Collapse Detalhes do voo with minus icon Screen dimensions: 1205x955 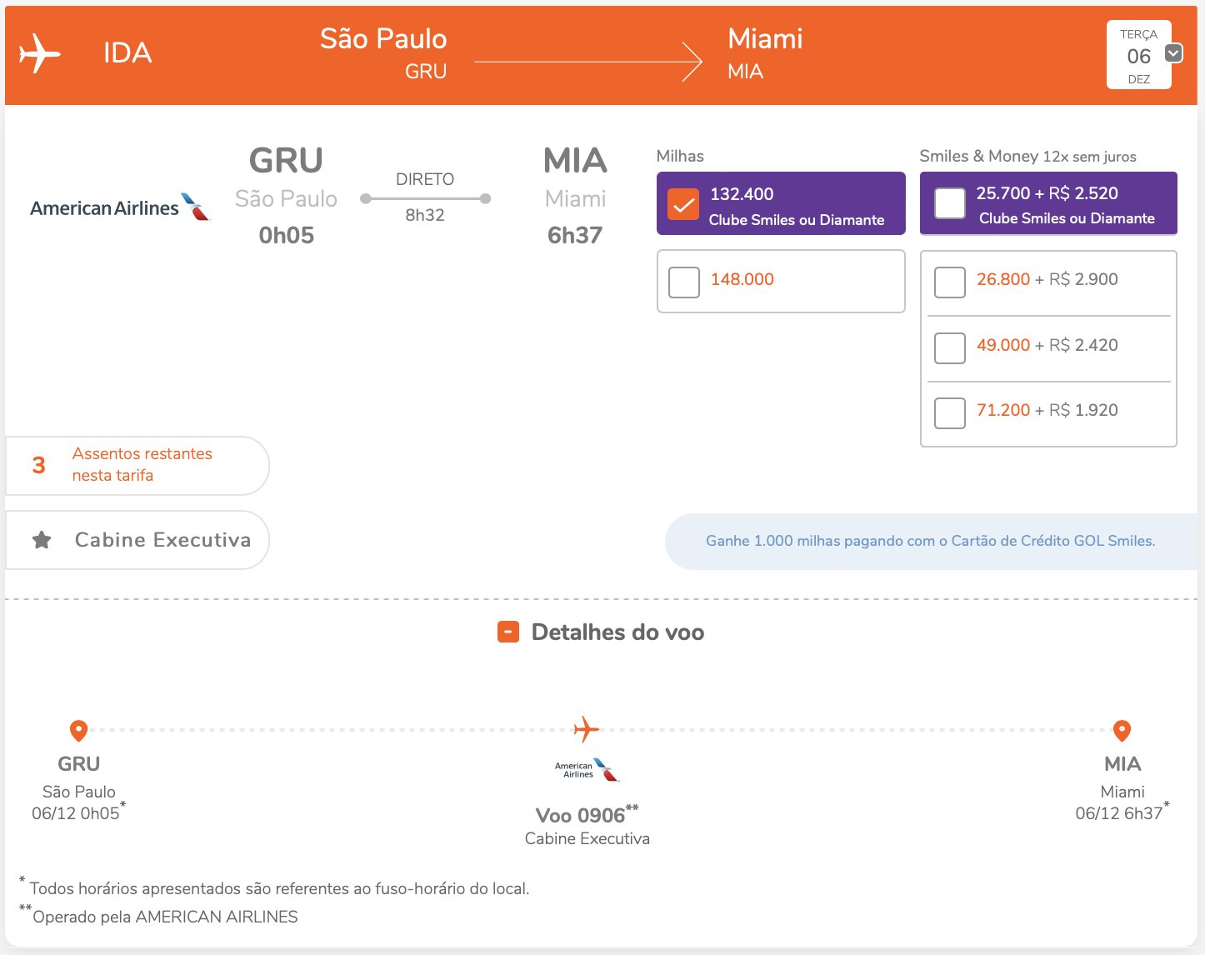(x=508, y=632)
